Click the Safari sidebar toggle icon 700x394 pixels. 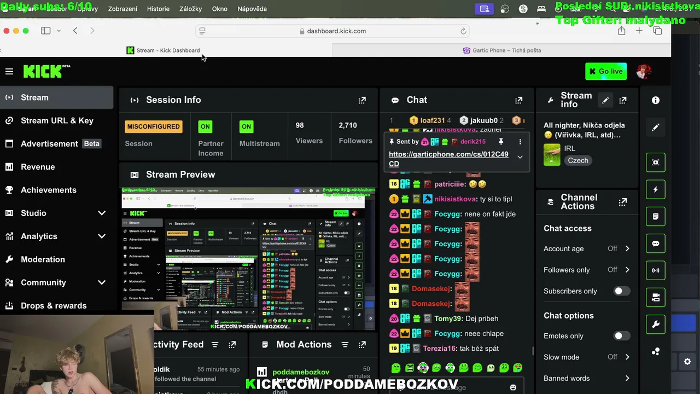tap(46, 31)
